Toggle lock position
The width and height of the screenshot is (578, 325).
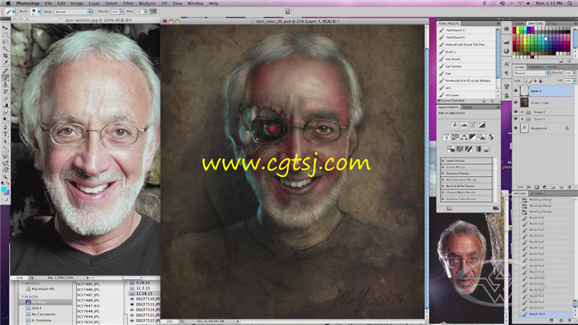[535, 81]
